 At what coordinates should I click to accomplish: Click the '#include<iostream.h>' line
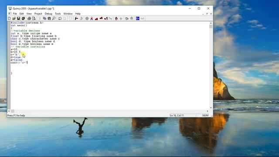pyautogui.click(x=27, y=23)
